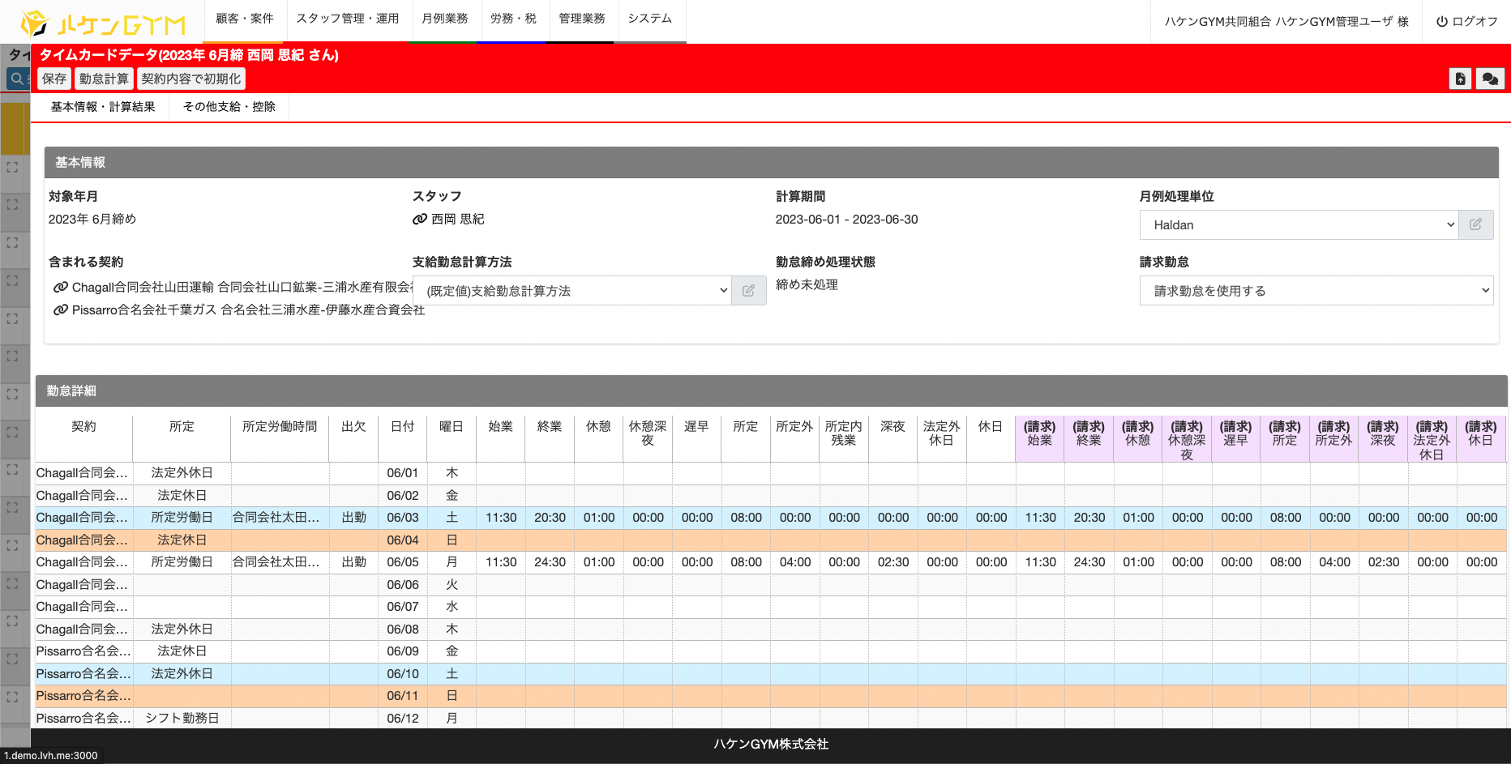Screen dimensions: 1511x764
Task: Open the システム menu
Action: (650, 19)
